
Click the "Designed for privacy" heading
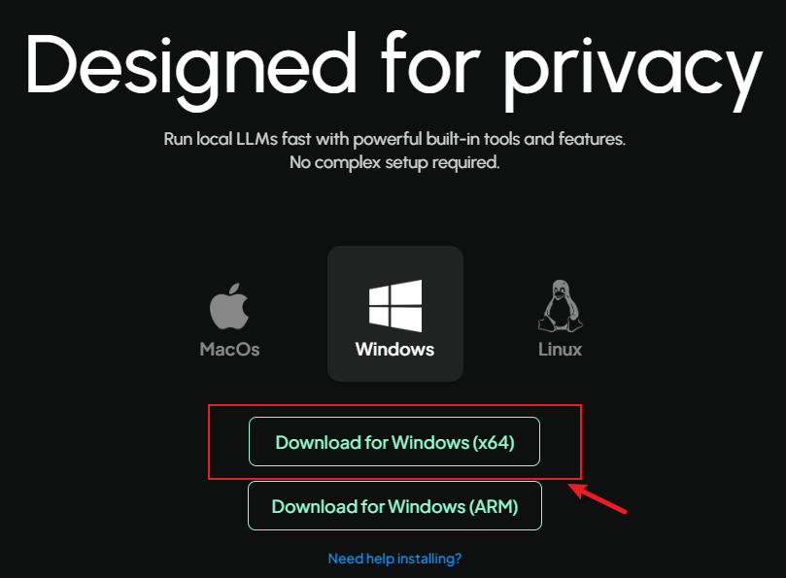tap(394, 70)
